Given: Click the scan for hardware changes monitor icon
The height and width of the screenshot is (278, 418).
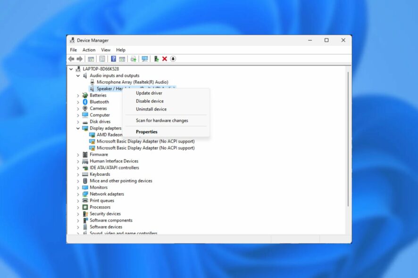Looking at the screenshot, I should (145, 59).
